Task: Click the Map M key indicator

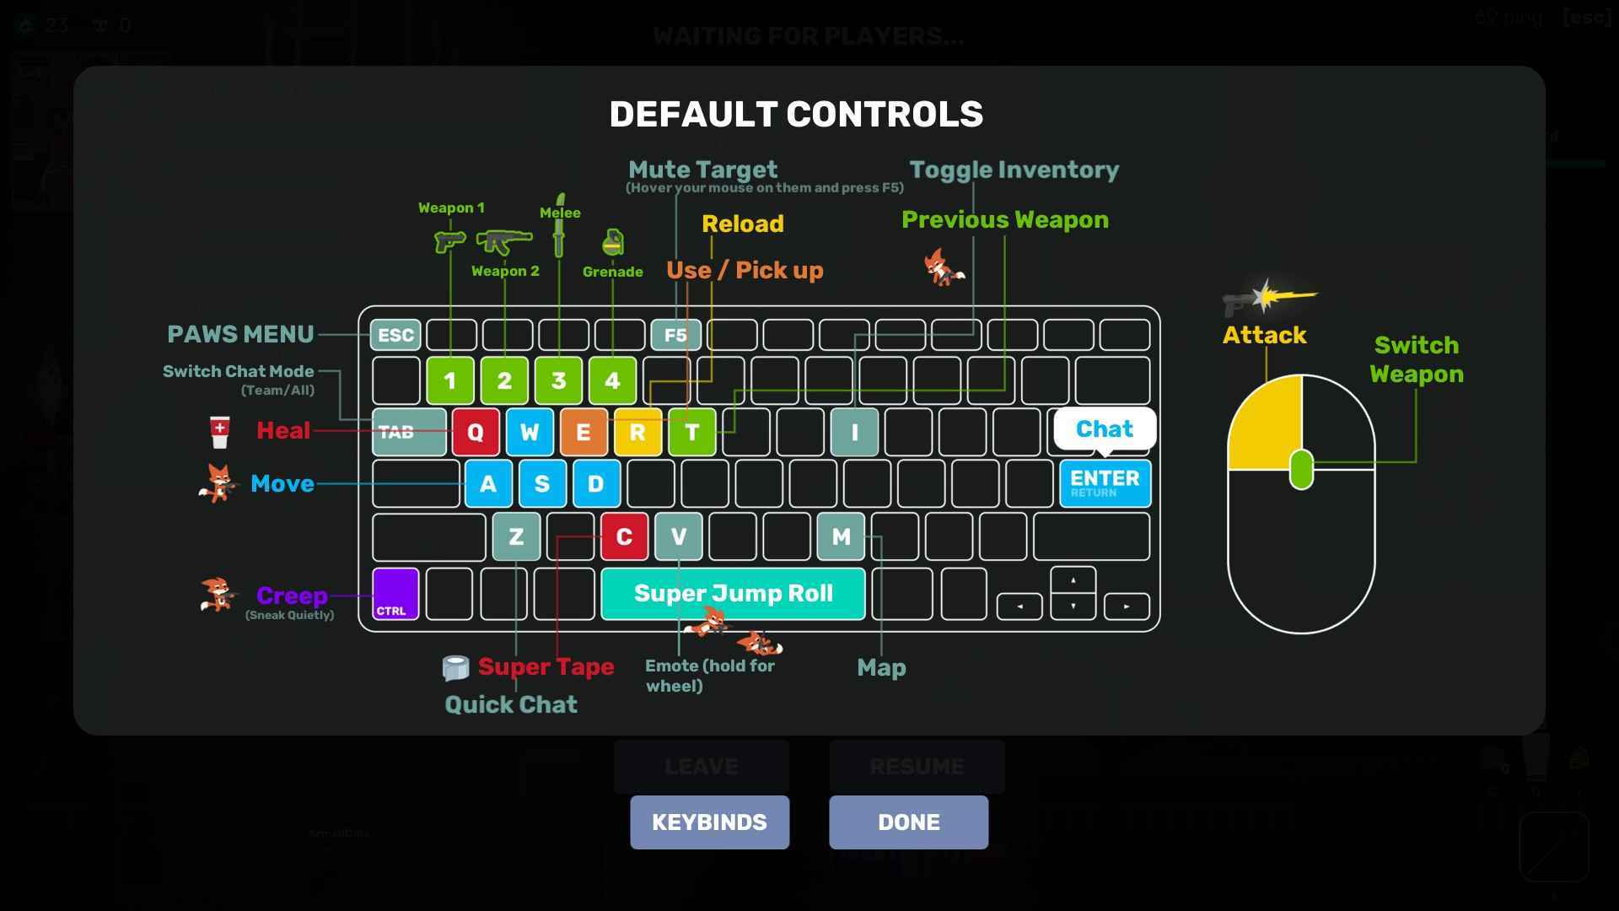Action: (840, 536)
